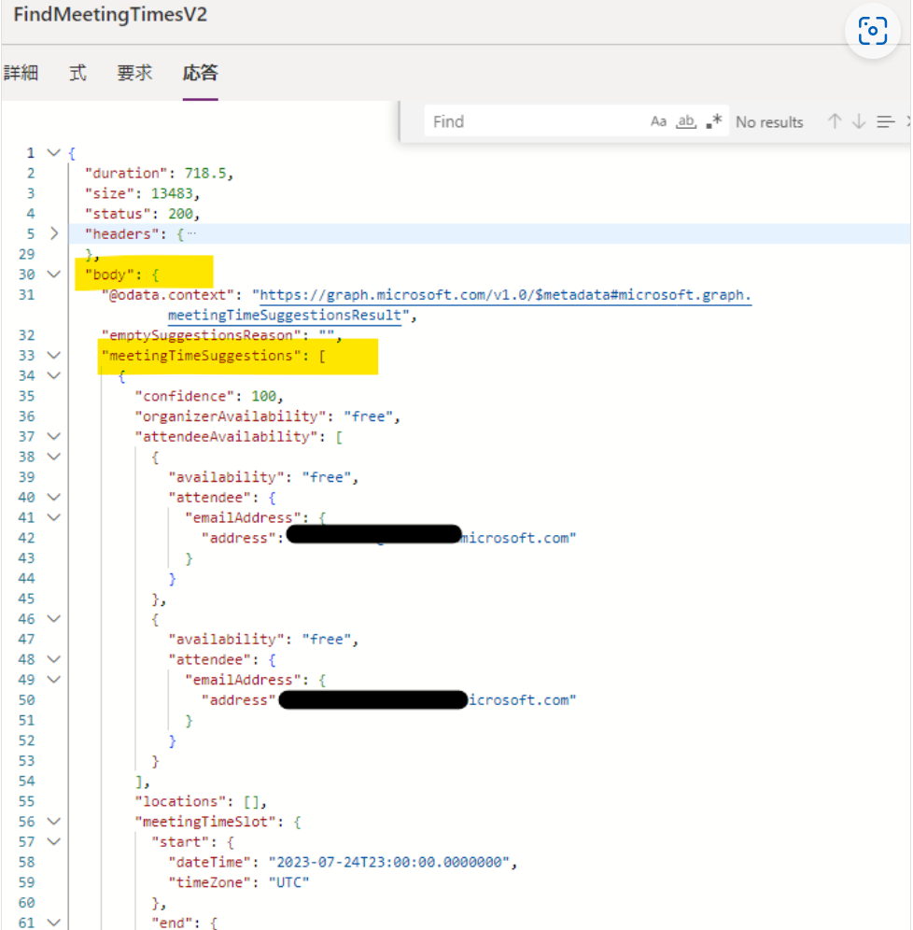
Task: Collapse attendeeAvailability array at line 37
Action: (54, 437)
